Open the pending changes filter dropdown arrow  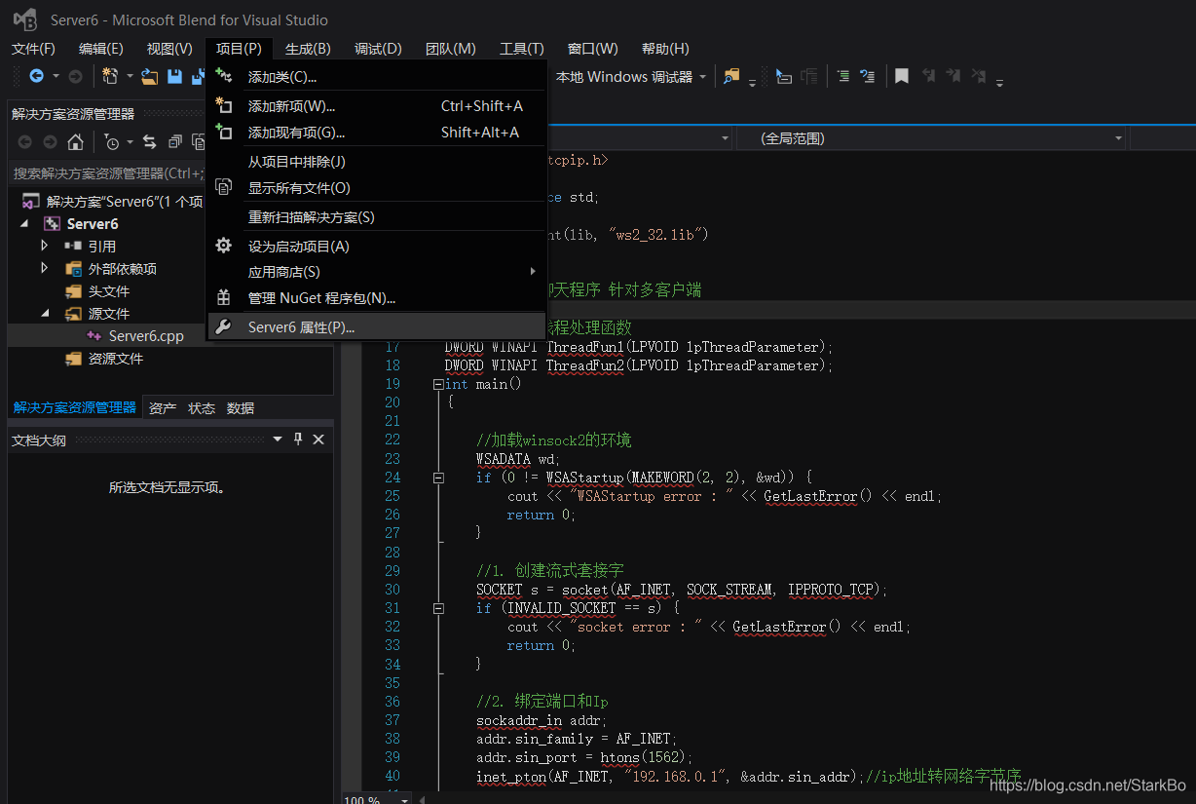point(129,143)
